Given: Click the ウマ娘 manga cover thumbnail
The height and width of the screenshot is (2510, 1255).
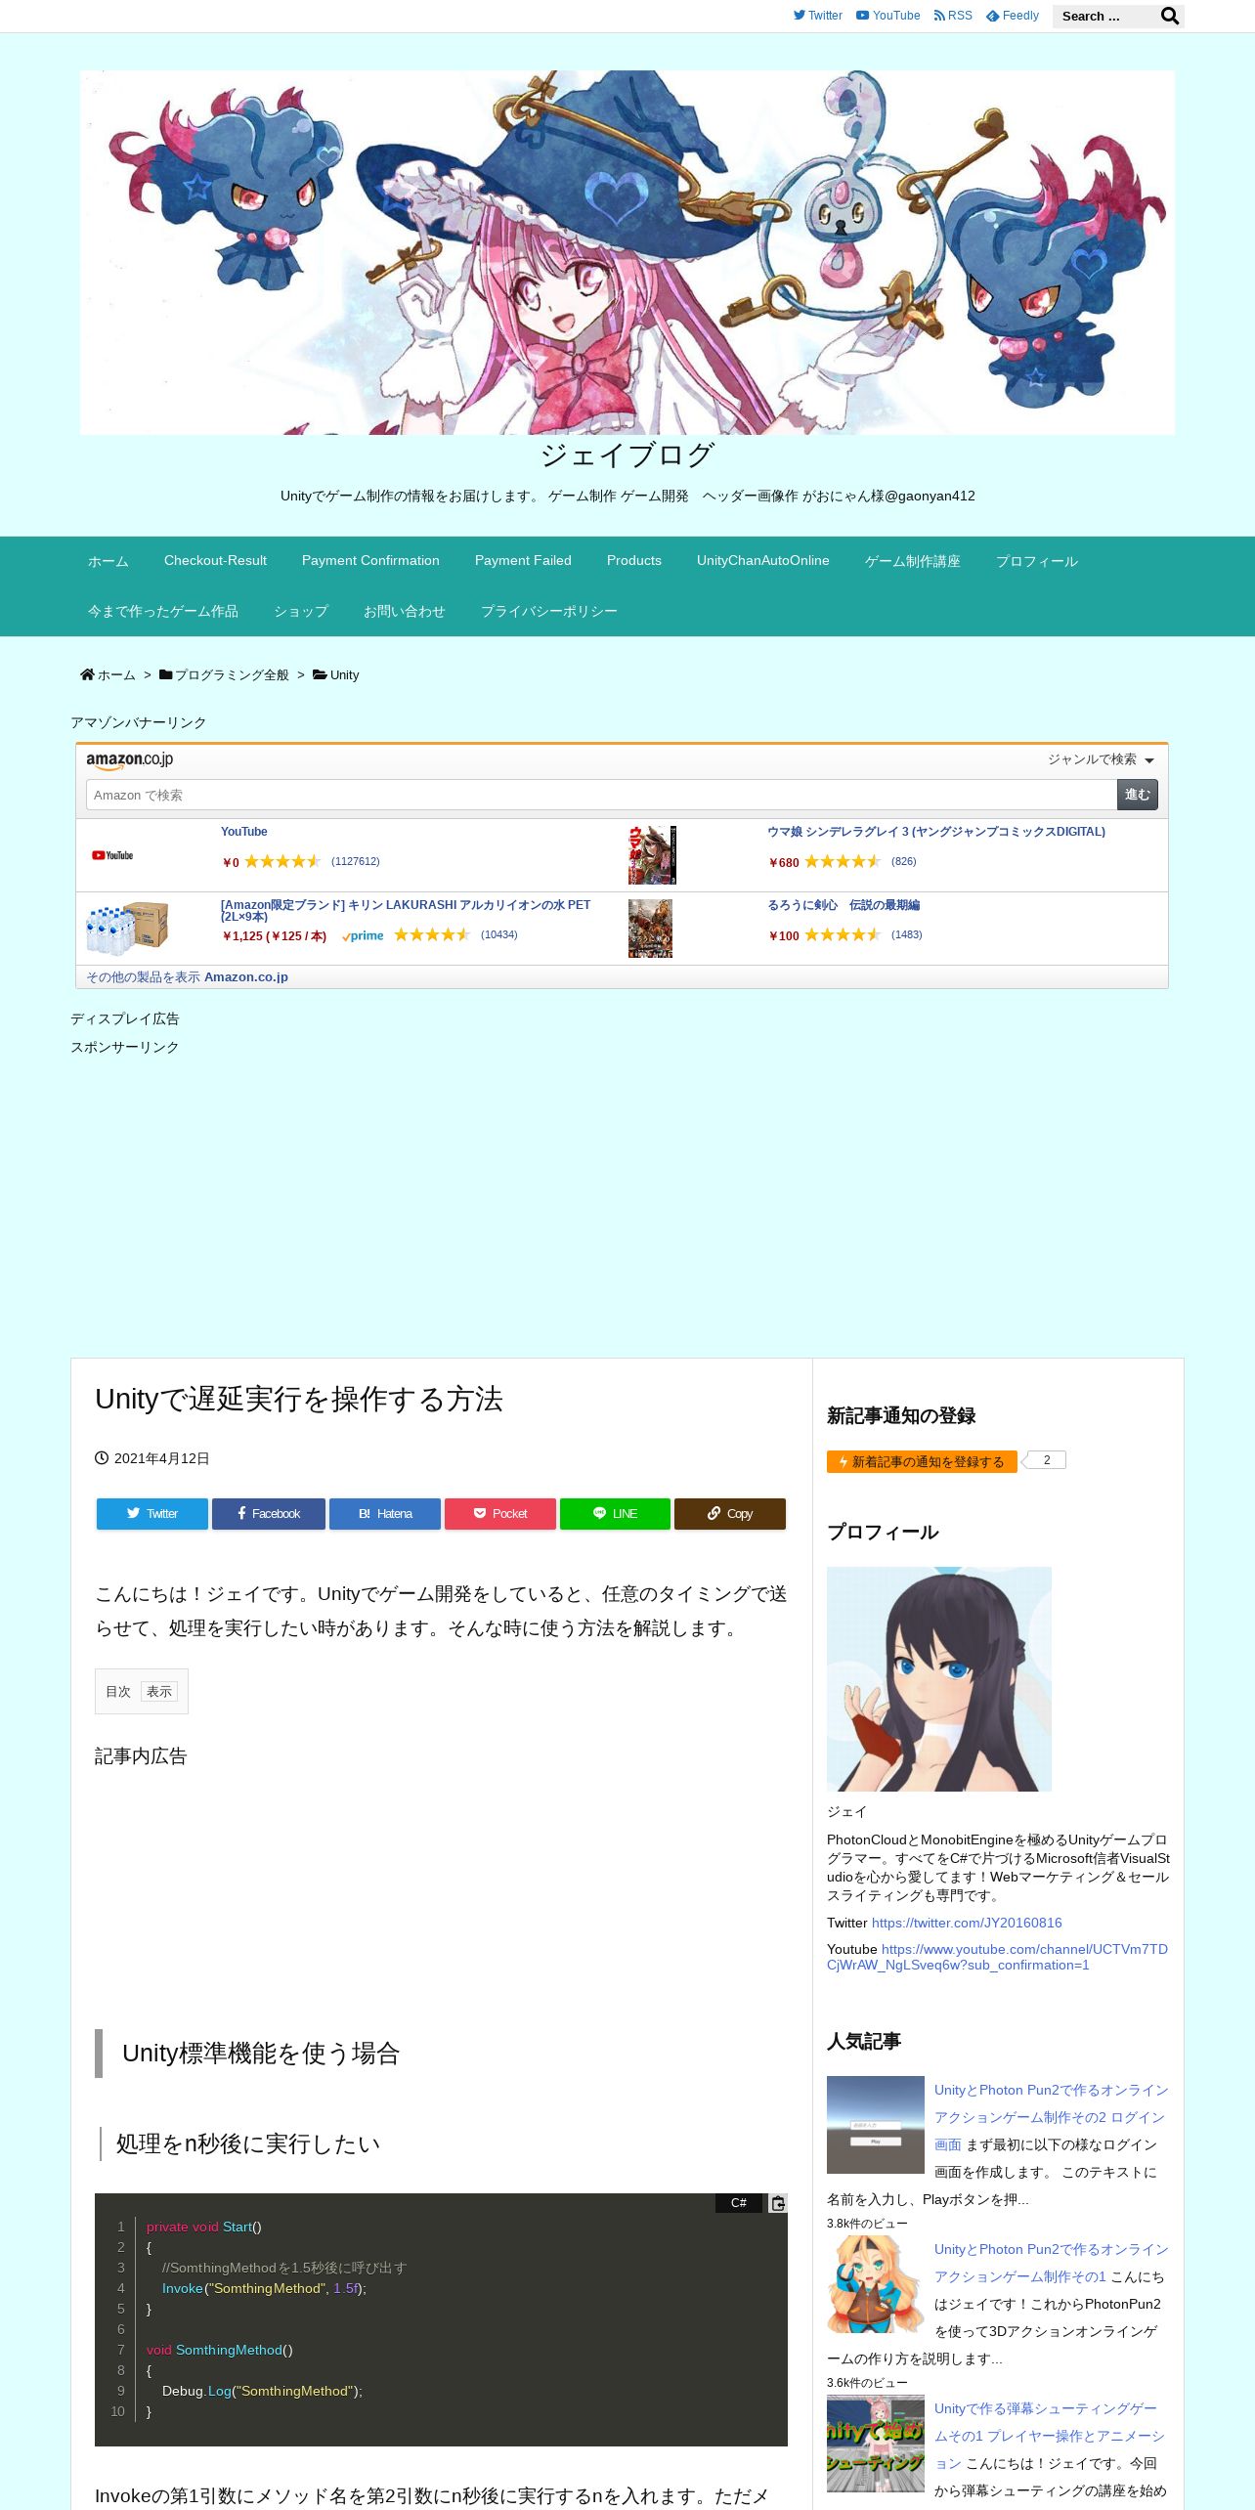Looking at the screenshot, I should 652,855.
